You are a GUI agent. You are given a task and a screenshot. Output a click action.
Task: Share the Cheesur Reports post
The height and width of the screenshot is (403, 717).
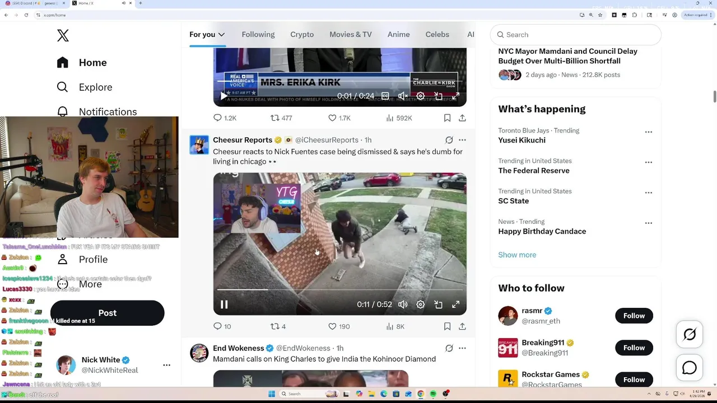462,326
